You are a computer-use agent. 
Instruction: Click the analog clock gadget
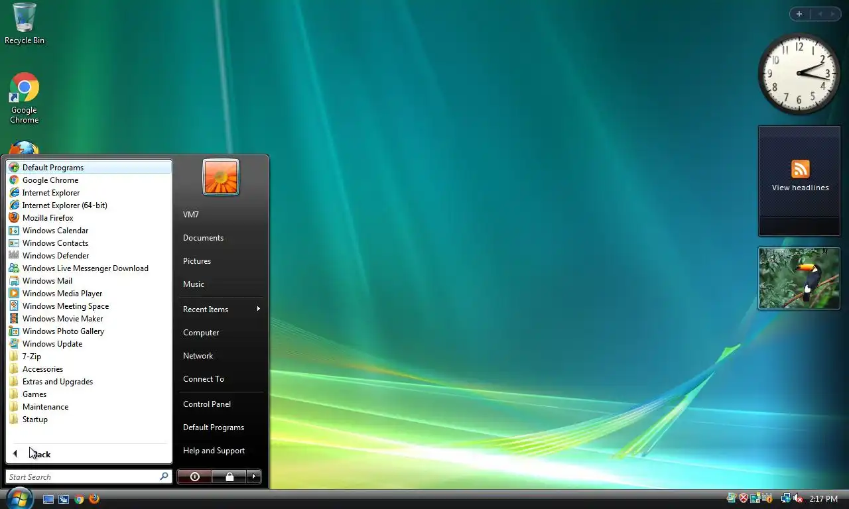pyautogui.click(x=799, y=74)
